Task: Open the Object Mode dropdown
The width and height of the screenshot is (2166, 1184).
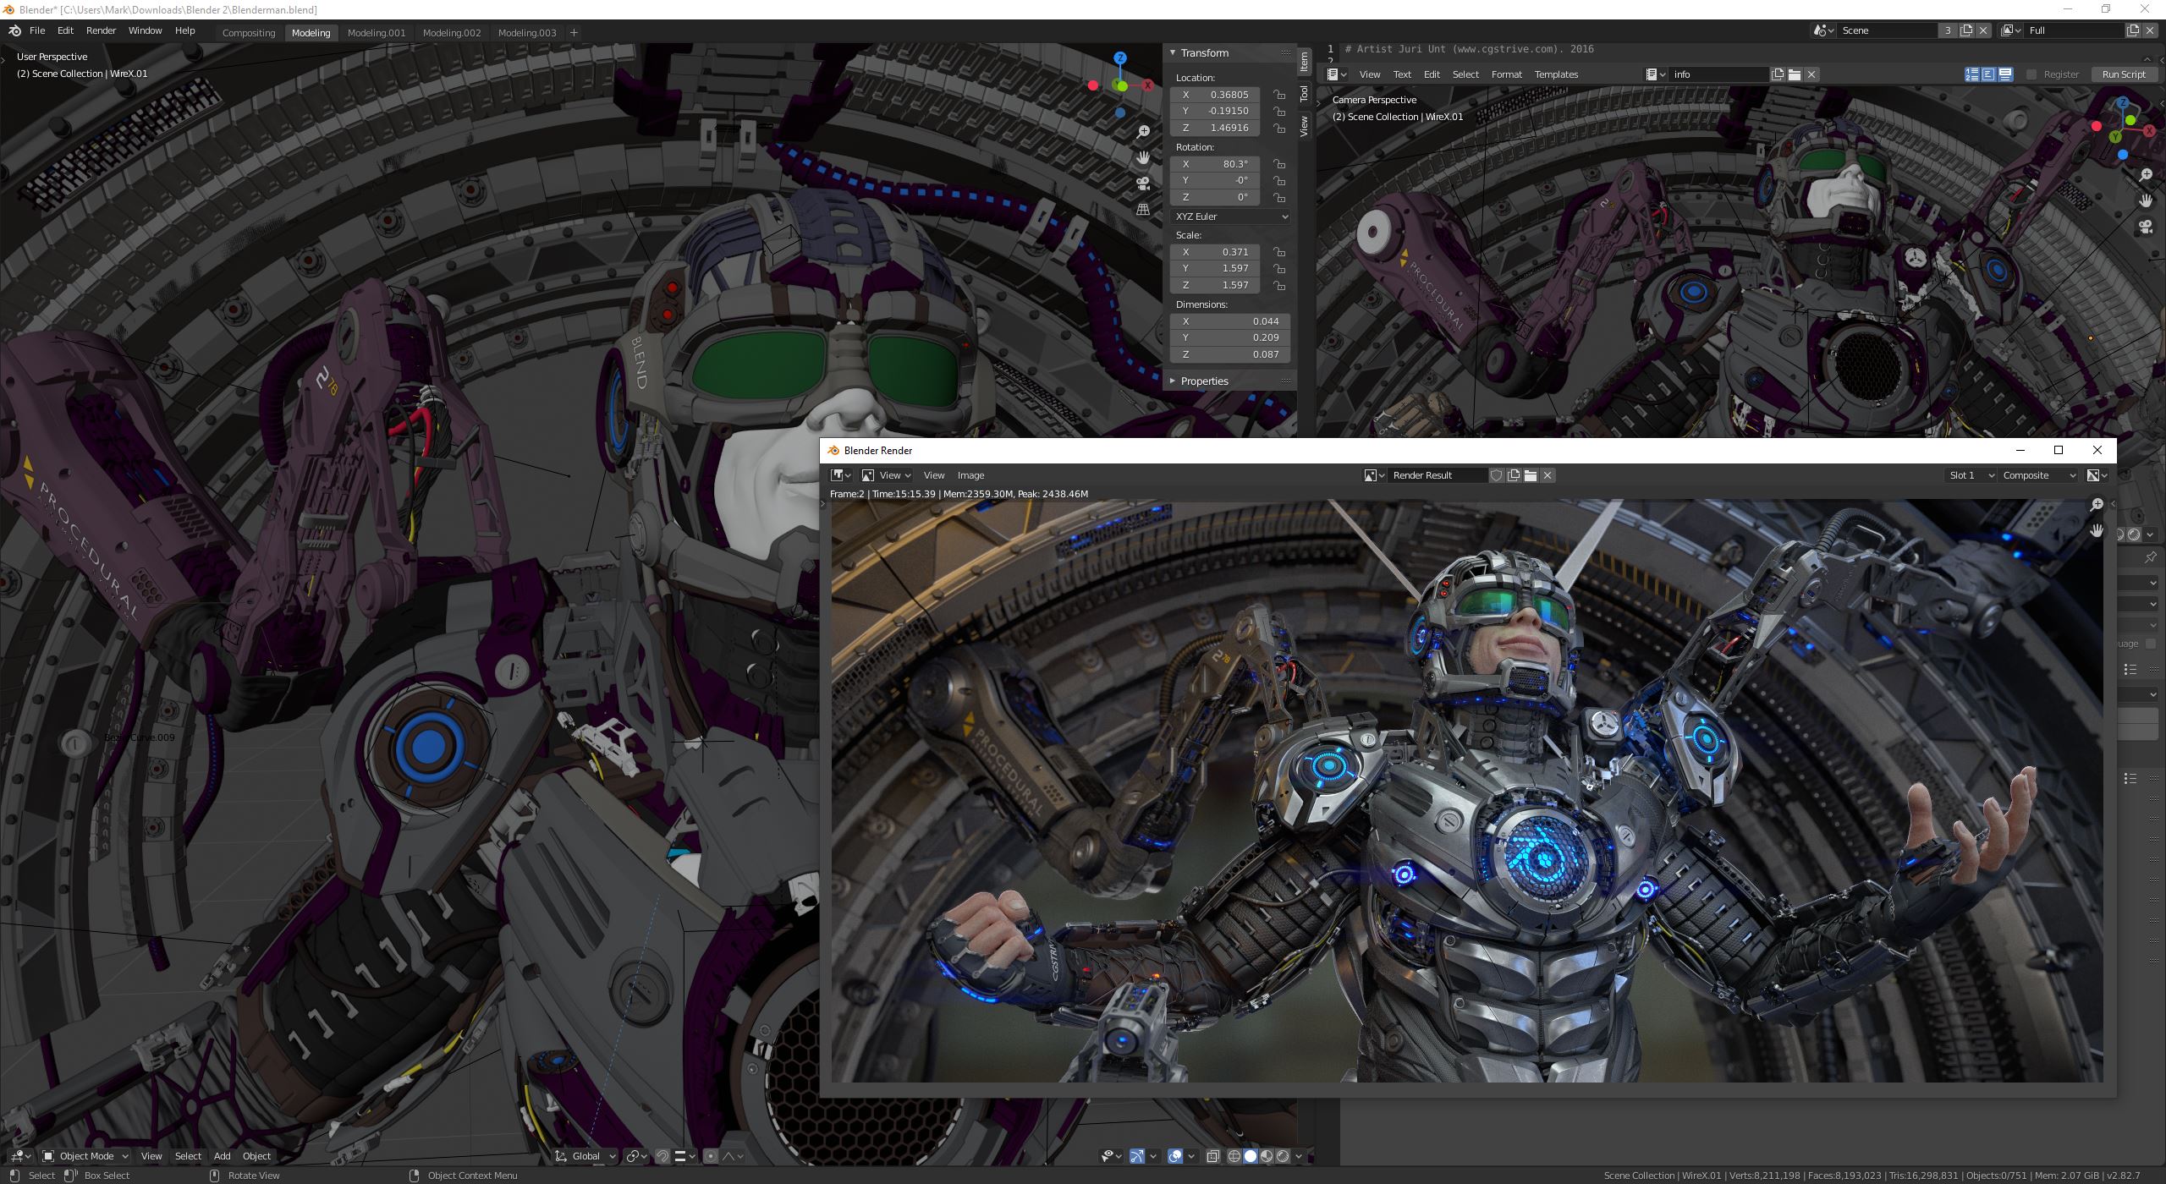Action: [85, 1156]
